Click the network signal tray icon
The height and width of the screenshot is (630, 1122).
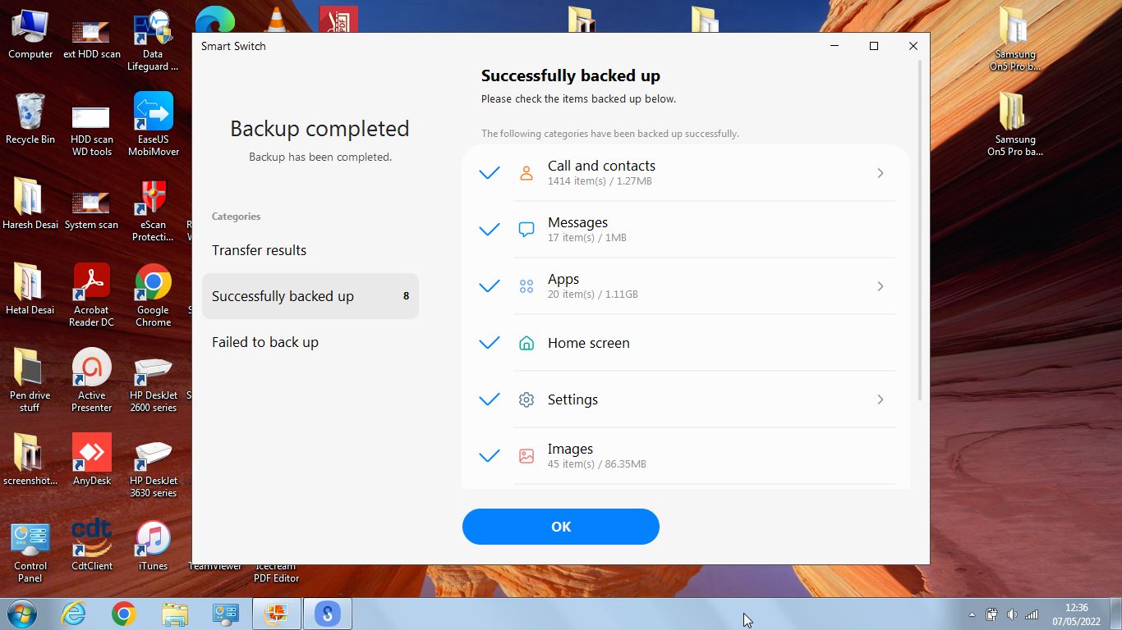tap(1032, 614)
